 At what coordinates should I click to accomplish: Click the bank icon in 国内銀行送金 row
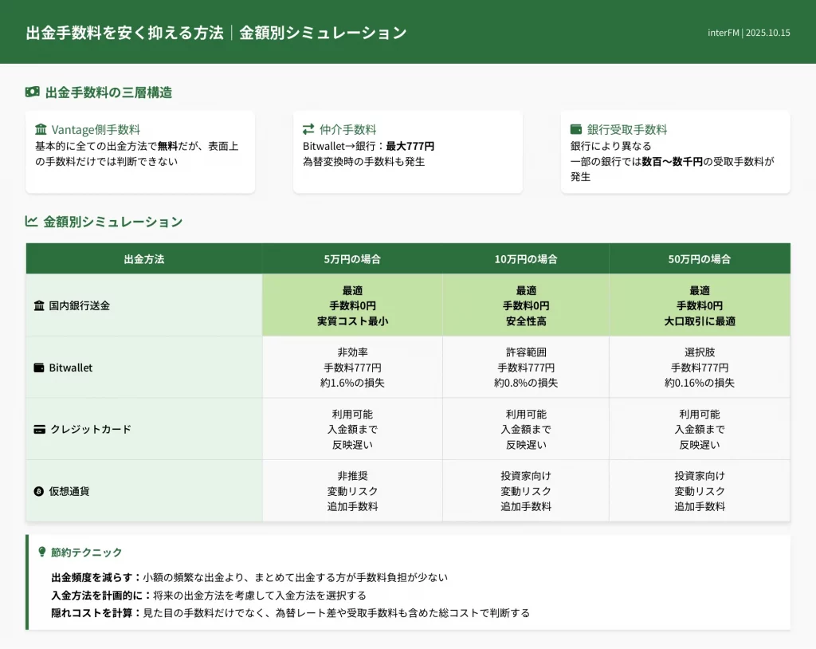coord(39,305)
